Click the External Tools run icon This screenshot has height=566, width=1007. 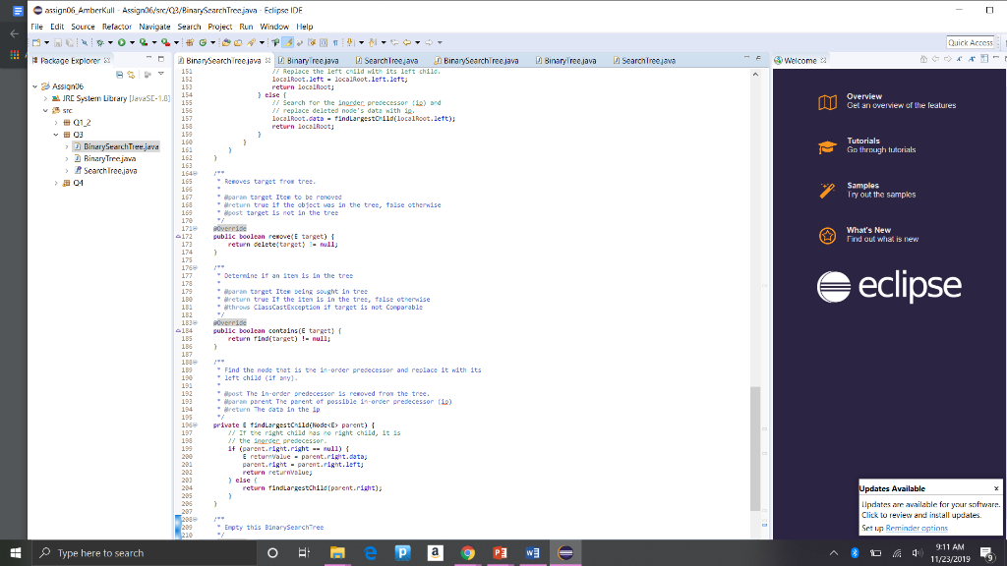pos(165,42)
